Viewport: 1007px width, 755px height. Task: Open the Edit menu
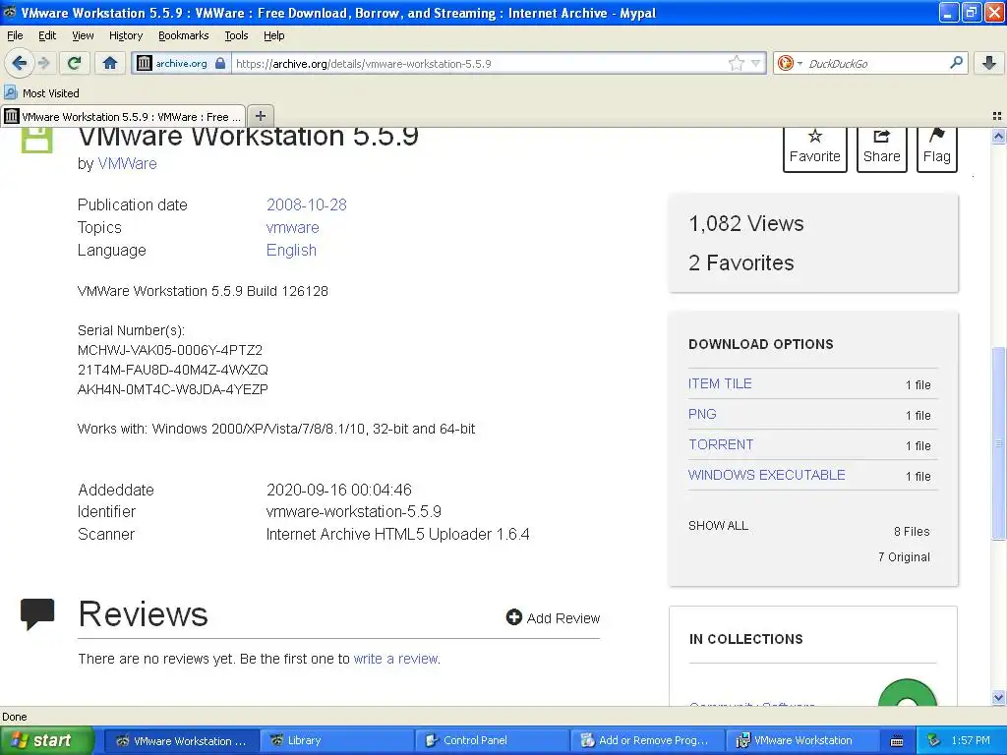pyautogui.click(x=47, y=35)
